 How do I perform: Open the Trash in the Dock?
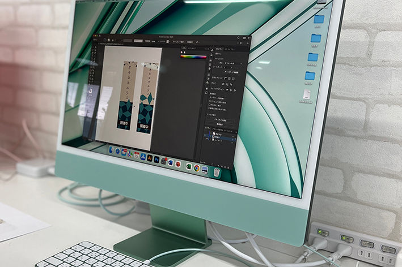[x=217, y=173]
